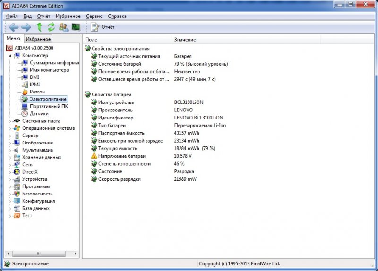
Task: Click the Значение column header
Action: pyautogui.click(x=185, y=40)
